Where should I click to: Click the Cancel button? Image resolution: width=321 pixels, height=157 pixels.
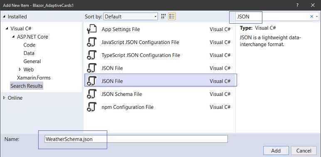pyautogui.click(x=304, y=151)
